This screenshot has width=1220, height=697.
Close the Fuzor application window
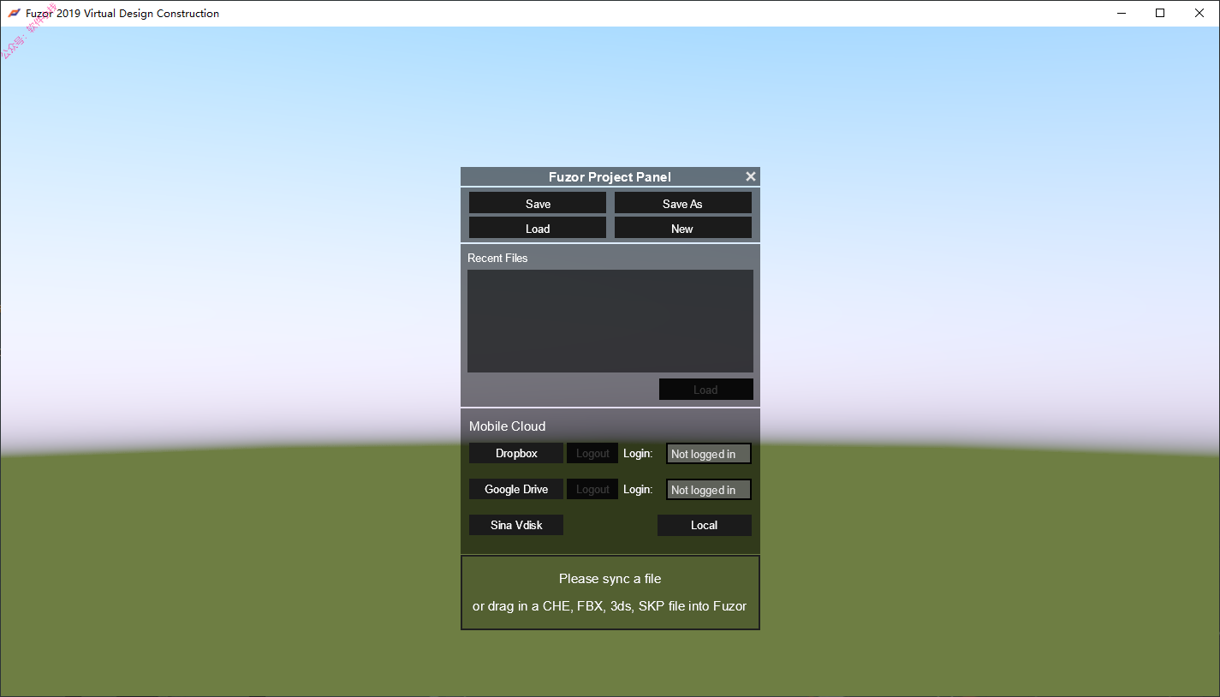point(1199,13)
